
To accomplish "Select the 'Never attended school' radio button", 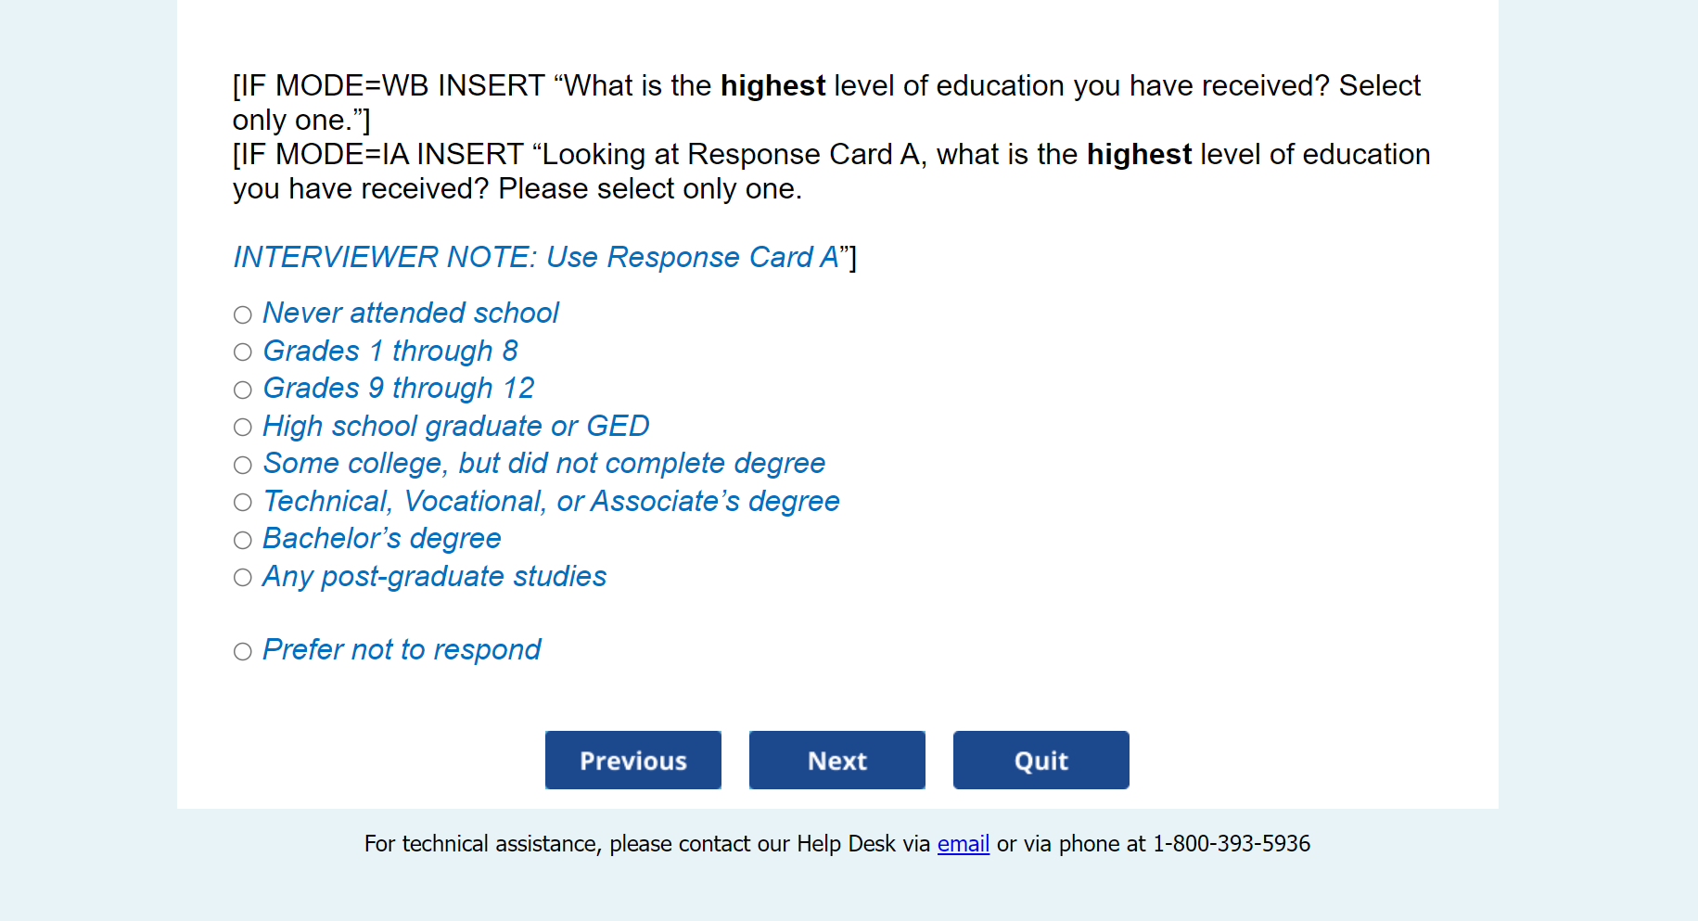I will 243,315.
